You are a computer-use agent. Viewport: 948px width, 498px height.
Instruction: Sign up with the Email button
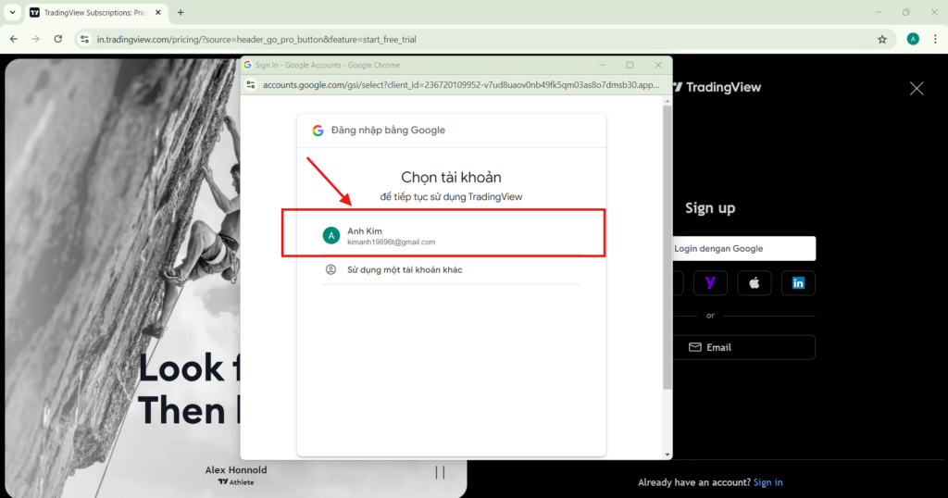tap(743, 347)
